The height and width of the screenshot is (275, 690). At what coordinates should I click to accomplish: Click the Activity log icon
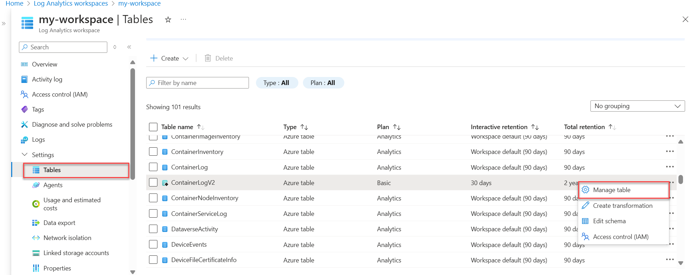point(24,79)
